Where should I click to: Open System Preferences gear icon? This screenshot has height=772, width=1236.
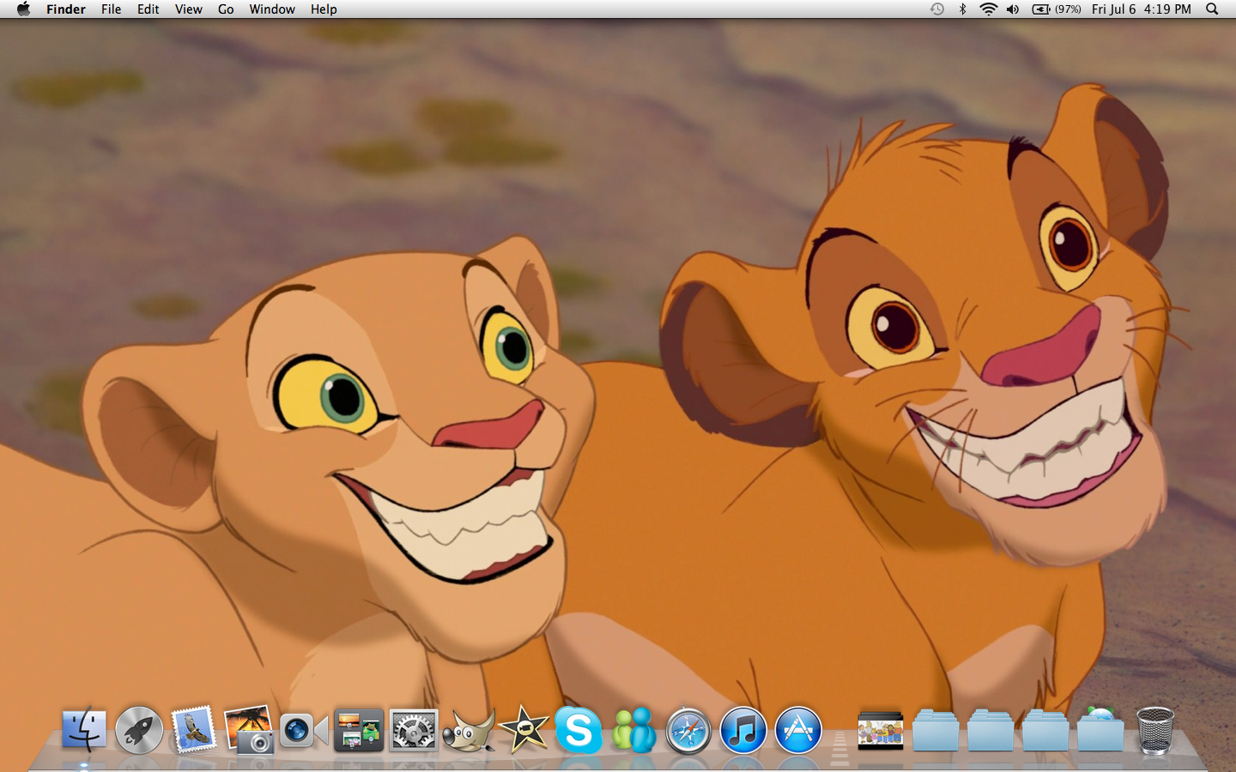(x=413, y=731)
